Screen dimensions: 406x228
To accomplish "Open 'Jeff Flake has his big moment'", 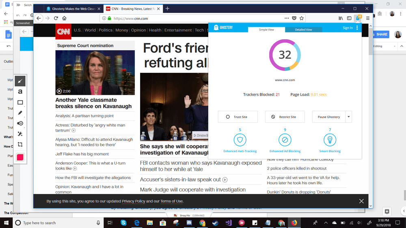I will (82, 154).
